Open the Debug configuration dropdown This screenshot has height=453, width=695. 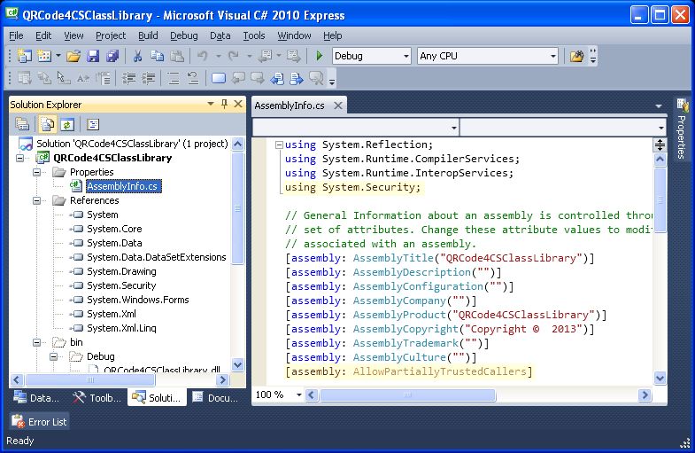tap(405, 56)
